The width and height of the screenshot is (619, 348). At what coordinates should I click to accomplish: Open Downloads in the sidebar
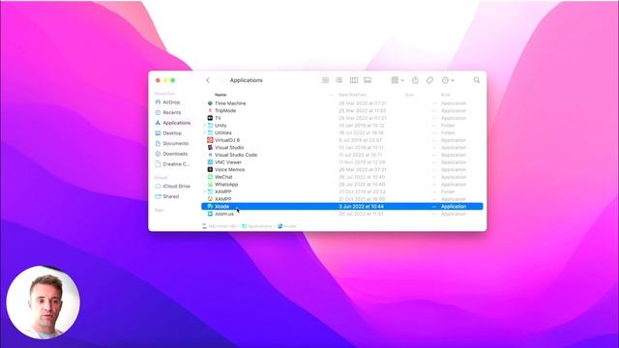click(x=171, y=154)
